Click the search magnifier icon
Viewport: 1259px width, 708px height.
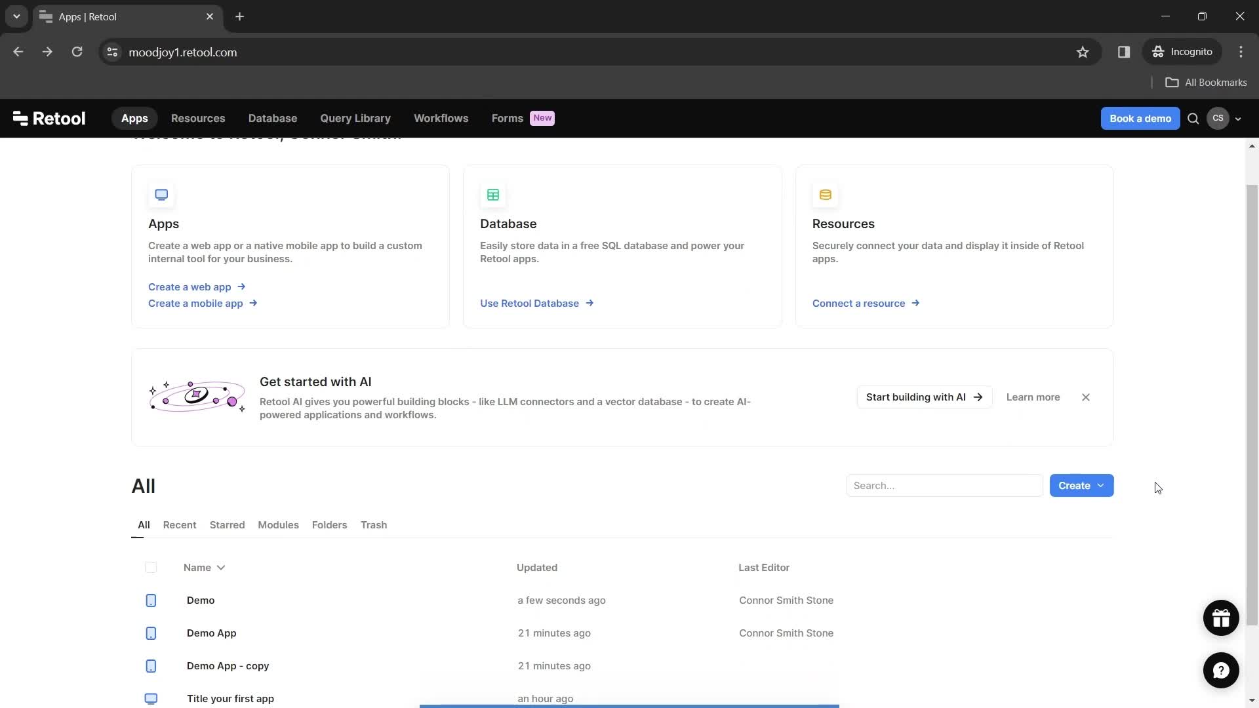click(1192, 119)
